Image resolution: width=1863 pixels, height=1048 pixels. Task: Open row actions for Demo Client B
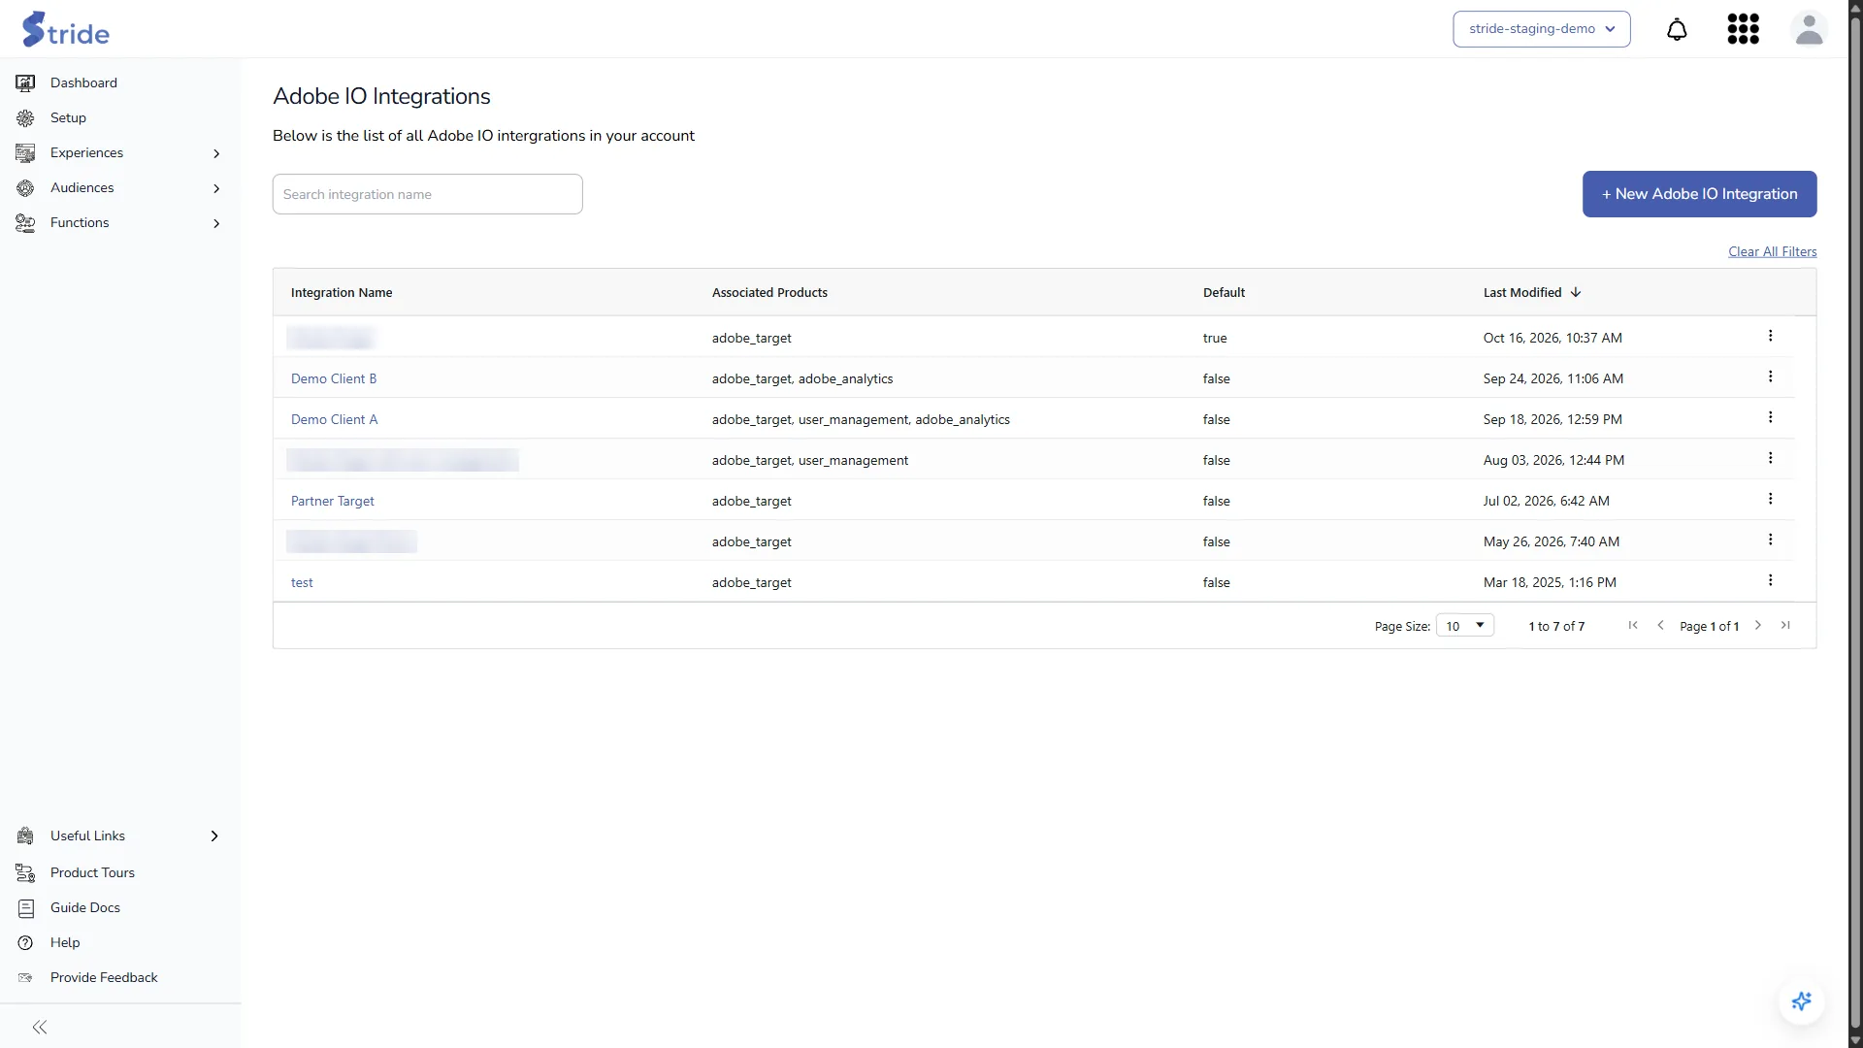[x=1770, y=377]
